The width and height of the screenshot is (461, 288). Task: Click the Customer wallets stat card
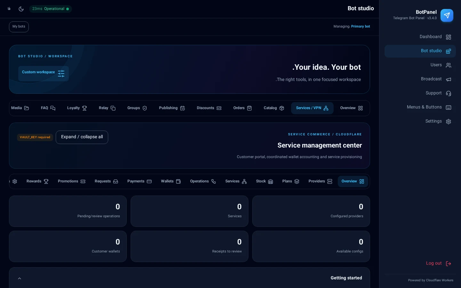pyautogui.click(x=68, y=246)
